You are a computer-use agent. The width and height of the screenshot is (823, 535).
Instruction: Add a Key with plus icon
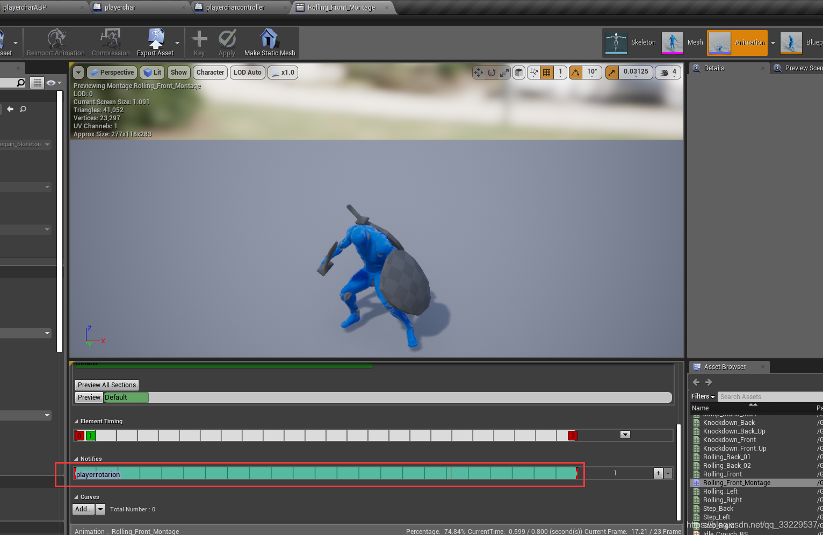(x=199, y=39)
